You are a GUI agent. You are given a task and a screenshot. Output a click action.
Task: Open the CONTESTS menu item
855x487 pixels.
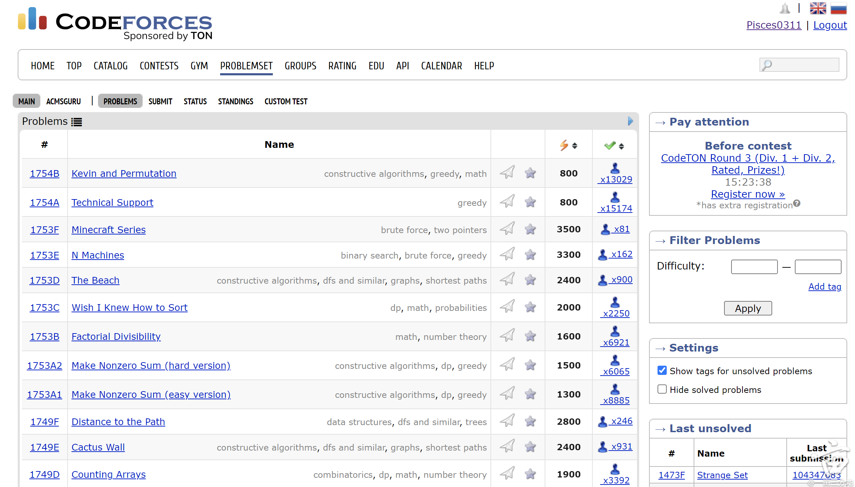[x=159, y=66]
